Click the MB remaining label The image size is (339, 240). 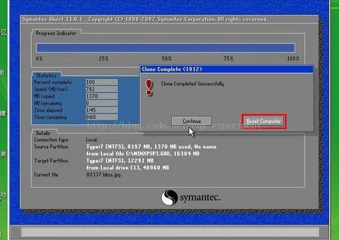48,103
